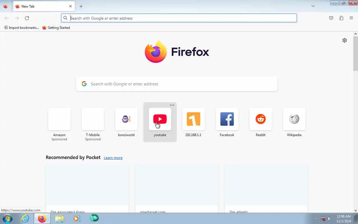Click scrollbar down arrow
Screen dimensions: 358x224
(x=355, y=211)
